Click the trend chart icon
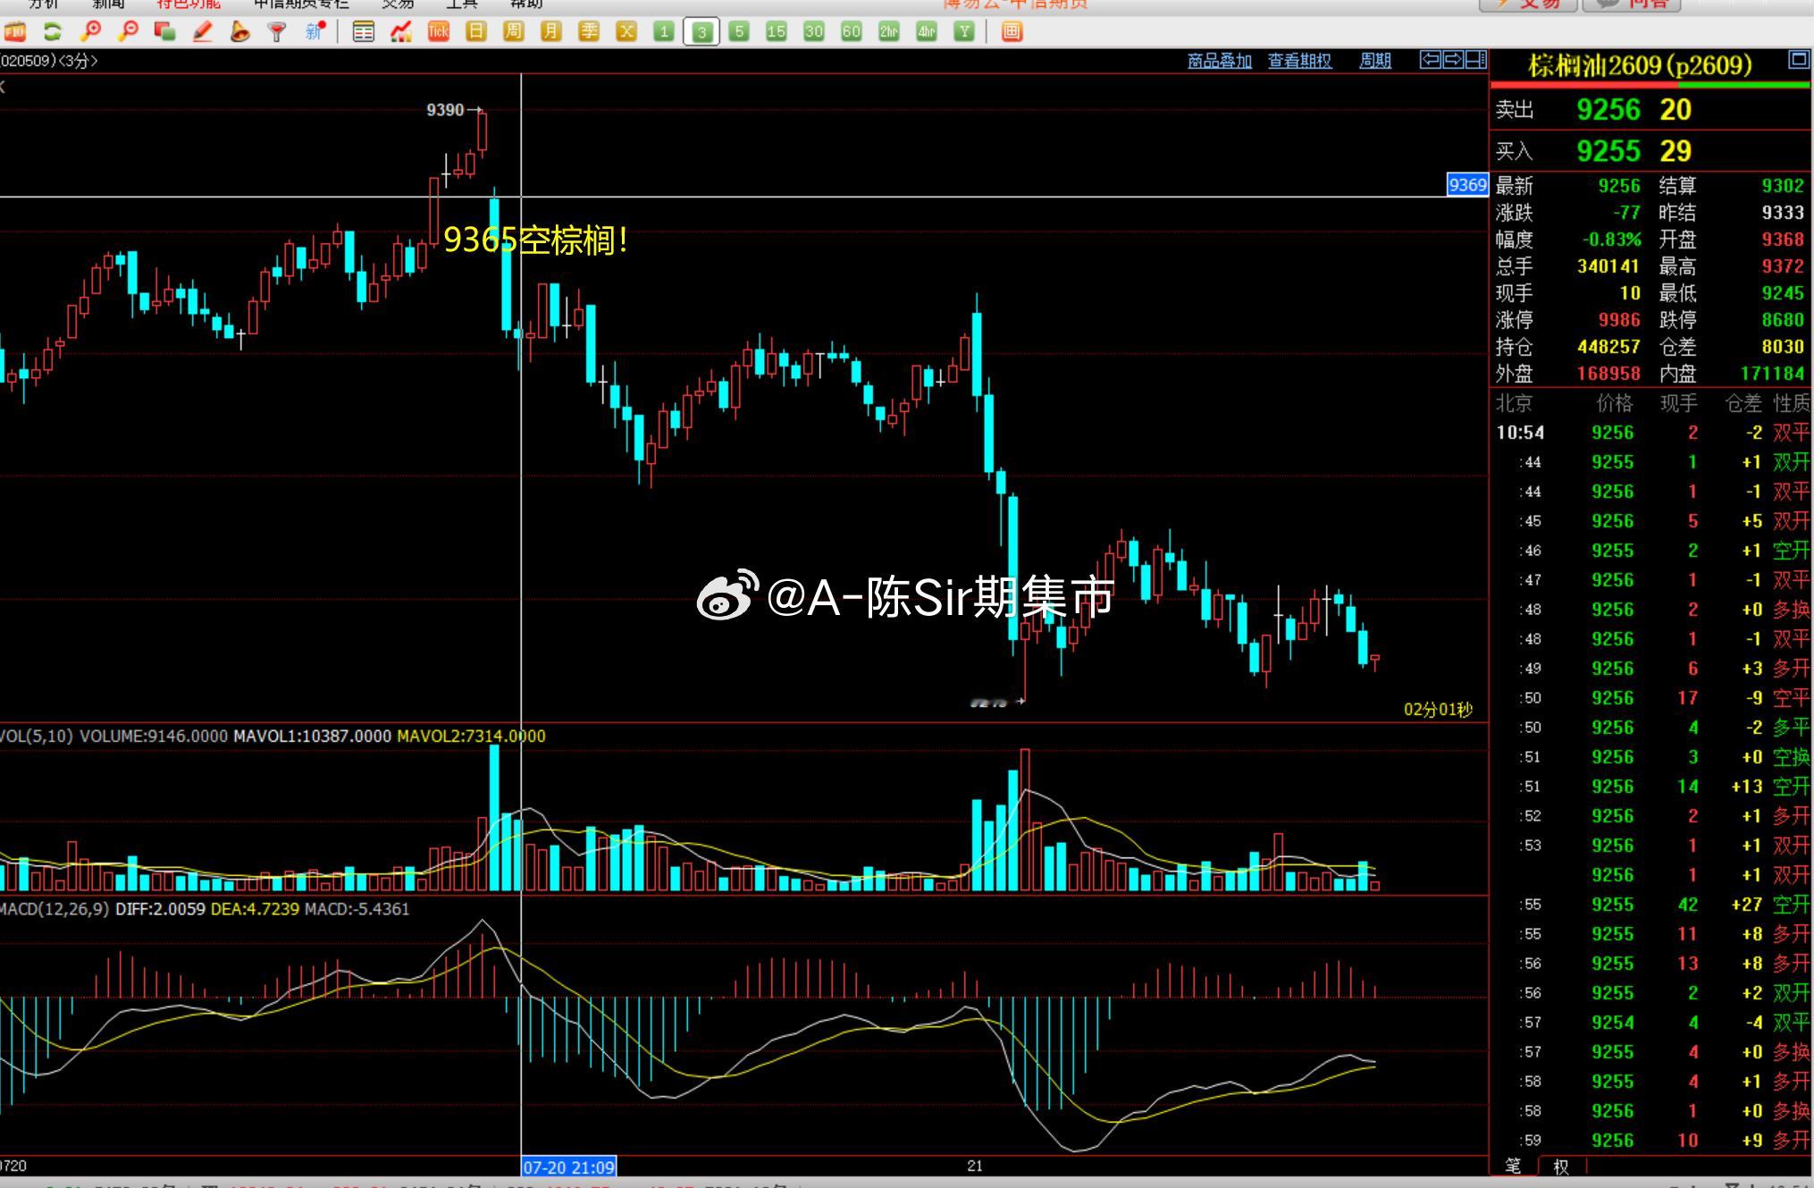1814x1188 pixels. tap(401, 32)
